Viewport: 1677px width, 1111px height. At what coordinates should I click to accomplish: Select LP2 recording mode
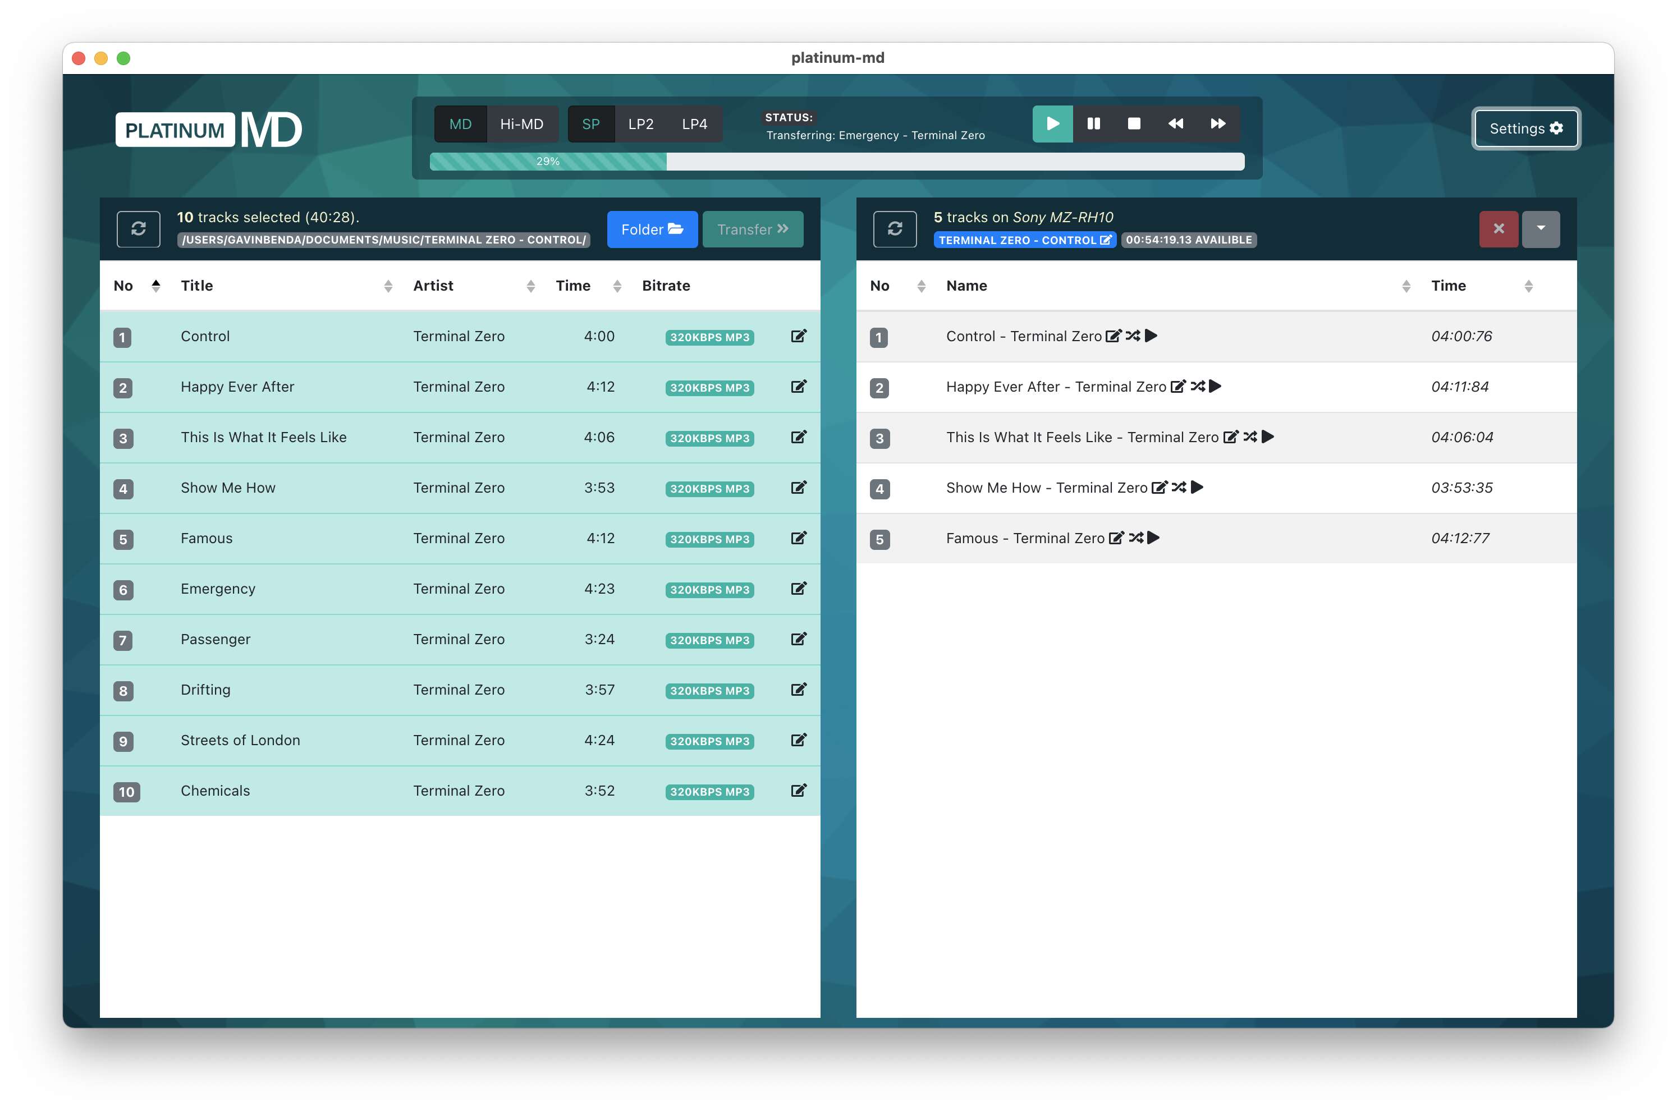(640, 124)
